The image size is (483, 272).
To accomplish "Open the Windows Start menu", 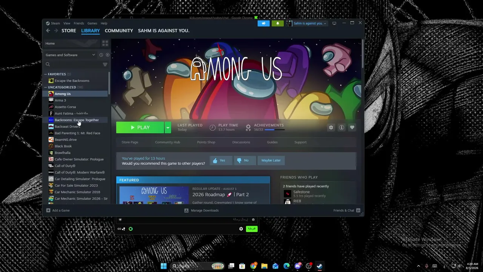I will pyautogui.click(x=163, y=266).
